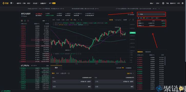186x92 pixels.
Task: Open the apps grid menu icon
Action: pos(11,3)
